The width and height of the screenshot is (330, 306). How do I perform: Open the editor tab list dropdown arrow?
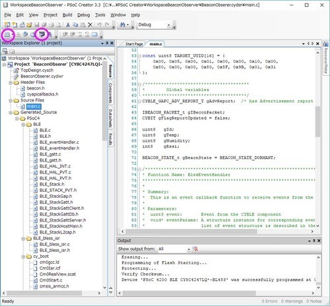pos(304,44)
